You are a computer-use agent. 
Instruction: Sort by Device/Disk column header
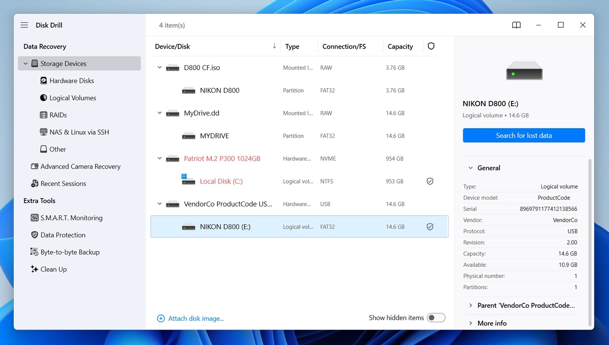pos(172,46)
